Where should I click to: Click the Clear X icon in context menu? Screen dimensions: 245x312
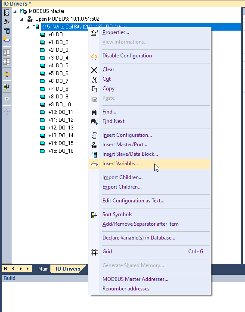94,70
